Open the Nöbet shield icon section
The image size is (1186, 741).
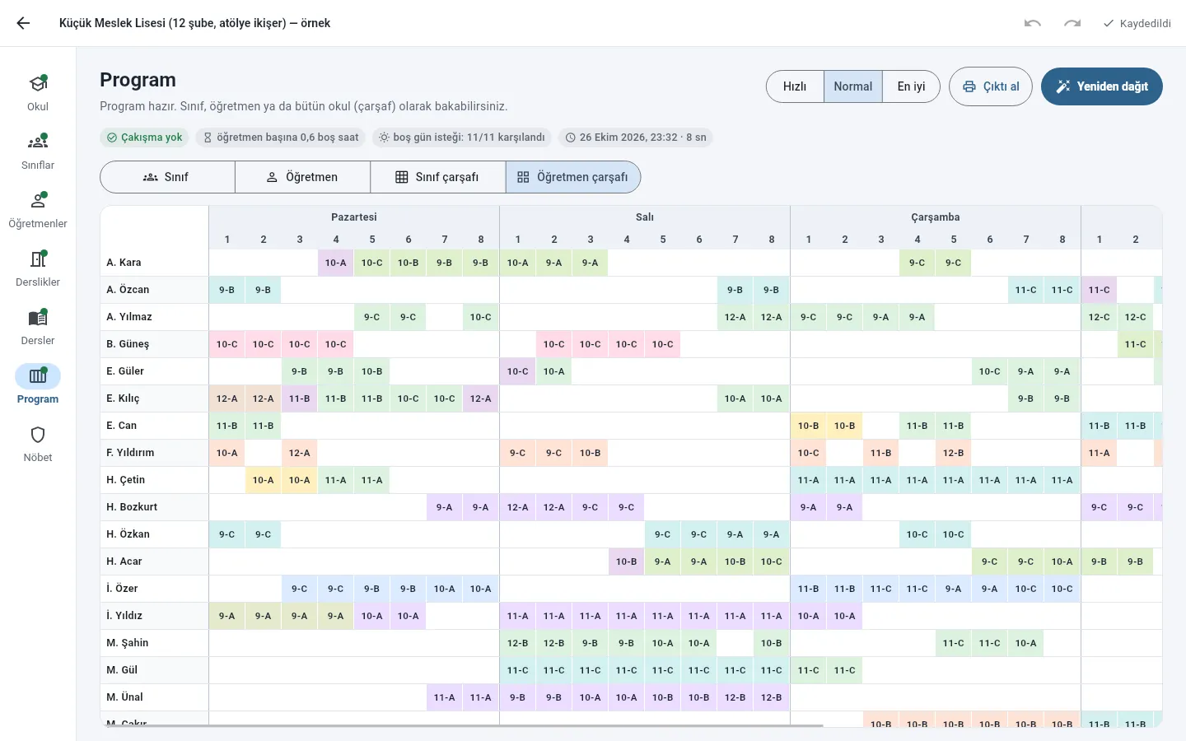pyautogui.click(x=38, y=444)
